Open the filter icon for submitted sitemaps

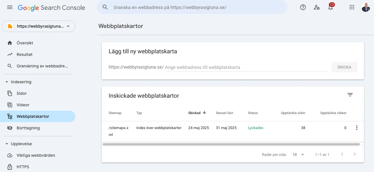pyautogui.click(x=350, y=95)
